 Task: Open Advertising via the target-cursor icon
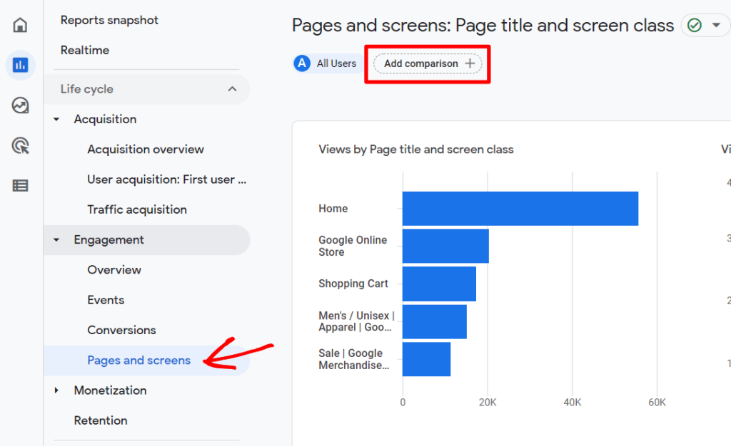pyautogui.click(x=19, y=145)
